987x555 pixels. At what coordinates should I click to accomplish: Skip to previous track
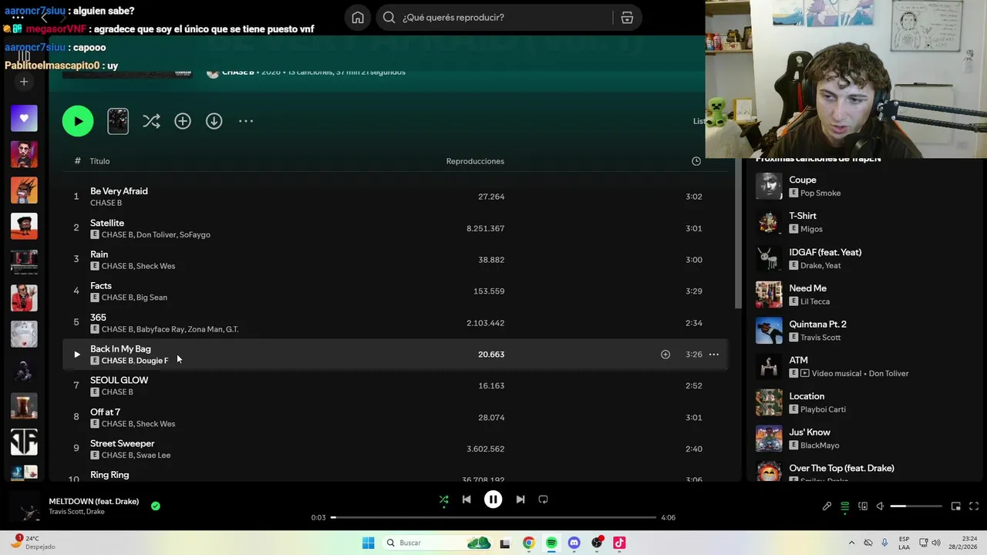tap(467, 499)
